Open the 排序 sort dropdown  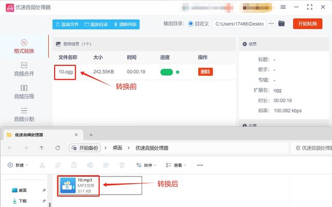[146, 165]
